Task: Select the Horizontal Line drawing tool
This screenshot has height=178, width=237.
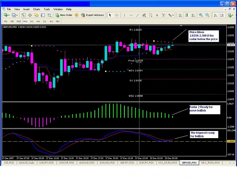Action: 131,15
